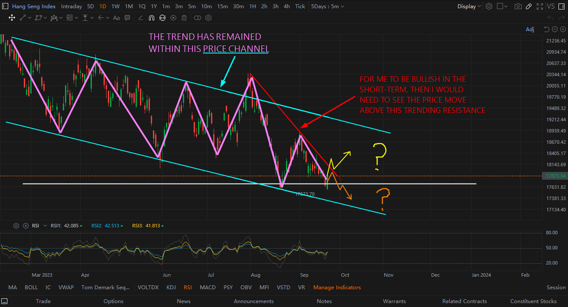Enable the KDJ indicator
This screenshot has width=568, height=307.
click(171, 288)
